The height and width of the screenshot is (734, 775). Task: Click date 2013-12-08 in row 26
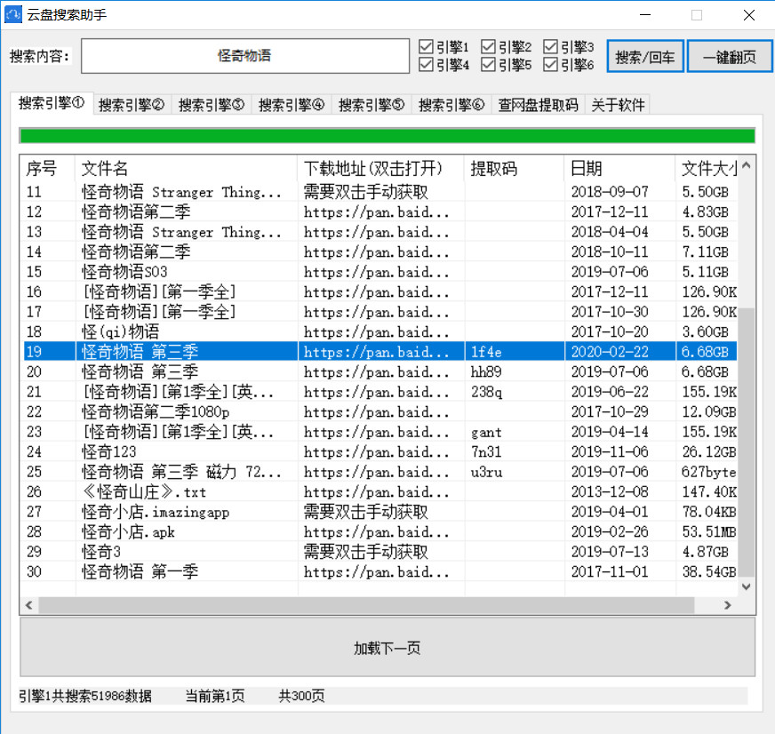610,491
